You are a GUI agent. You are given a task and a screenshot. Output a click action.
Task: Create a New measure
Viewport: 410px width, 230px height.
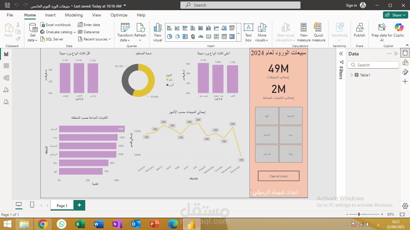(304, 32)
